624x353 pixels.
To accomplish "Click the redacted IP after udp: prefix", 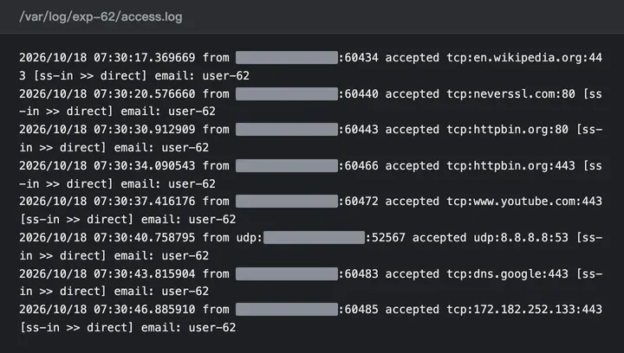I will coord(314,238).
